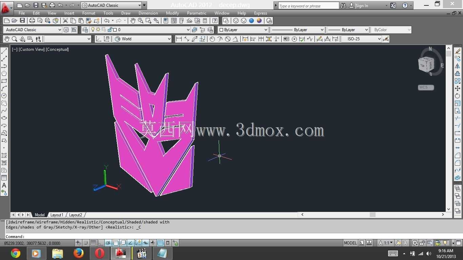Open the Draw menu
Viewport: 463px width, 260px height.
point(126,13)
